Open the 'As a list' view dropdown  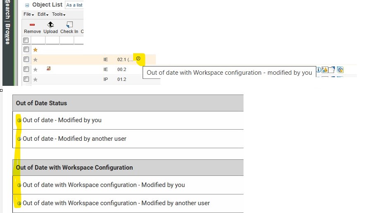tap(74, 5)
